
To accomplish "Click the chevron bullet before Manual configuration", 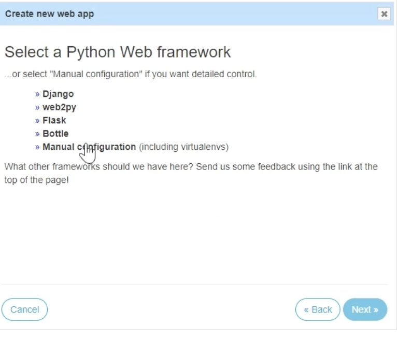I will click(x=37, y=147).
